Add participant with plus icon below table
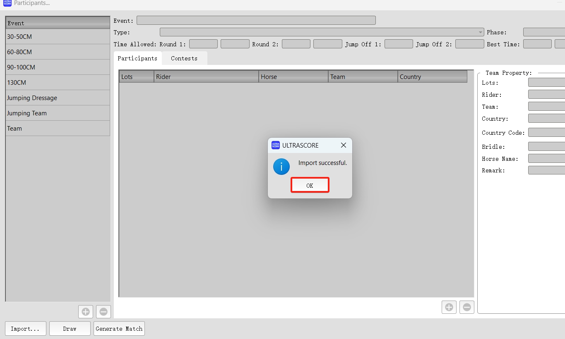Viewport: 565px width, 339px height. point(449,307)
